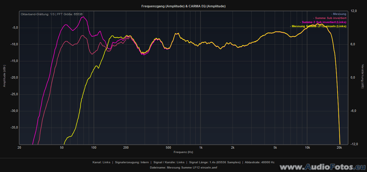Viewport: 367px width, 172px height.
Task: Select 'Messung Summe LF12 einzeln (Links)' legend entry
Action: click(x=319, y=26)
